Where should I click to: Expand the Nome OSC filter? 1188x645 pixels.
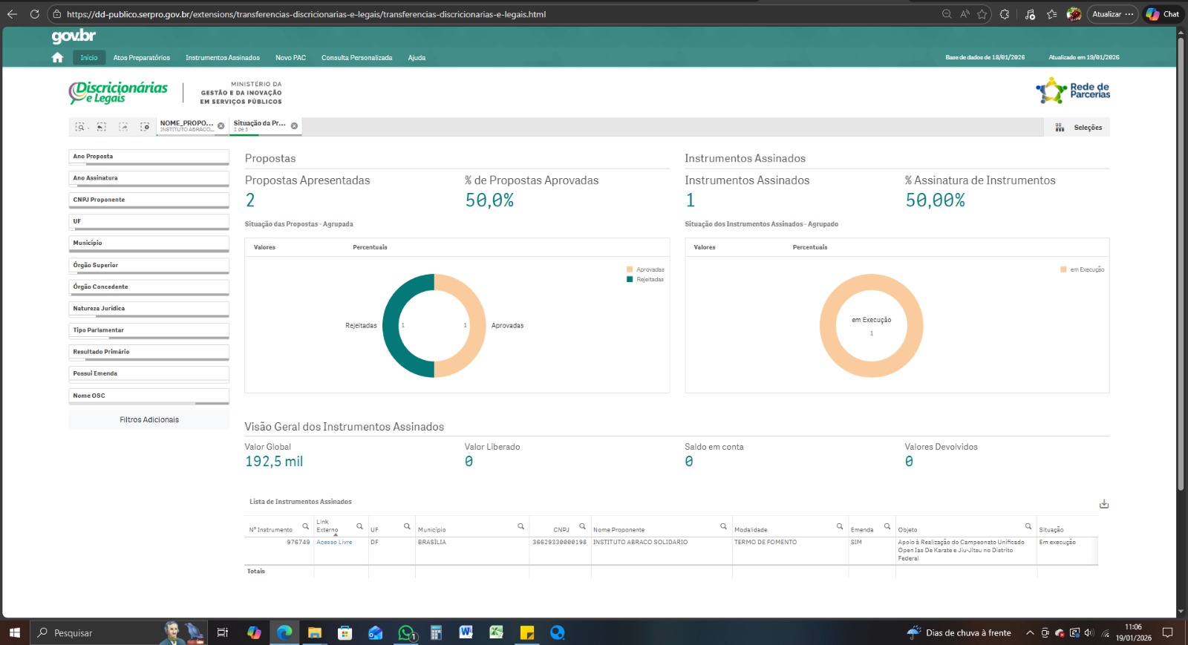[x=148, y=396]
